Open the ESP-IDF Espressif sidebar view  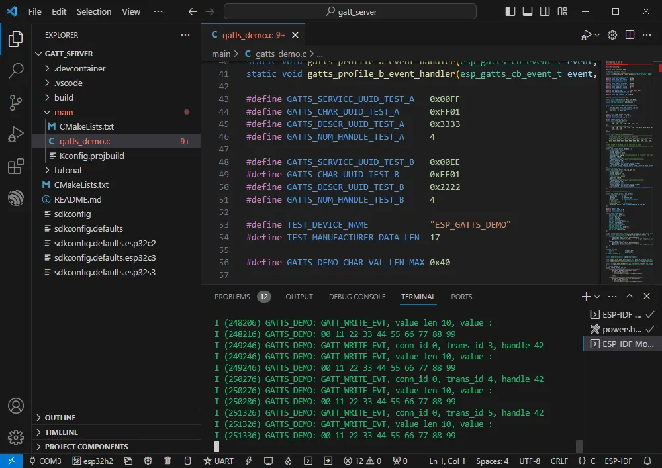pyautogui.click(x=16, y=199)
